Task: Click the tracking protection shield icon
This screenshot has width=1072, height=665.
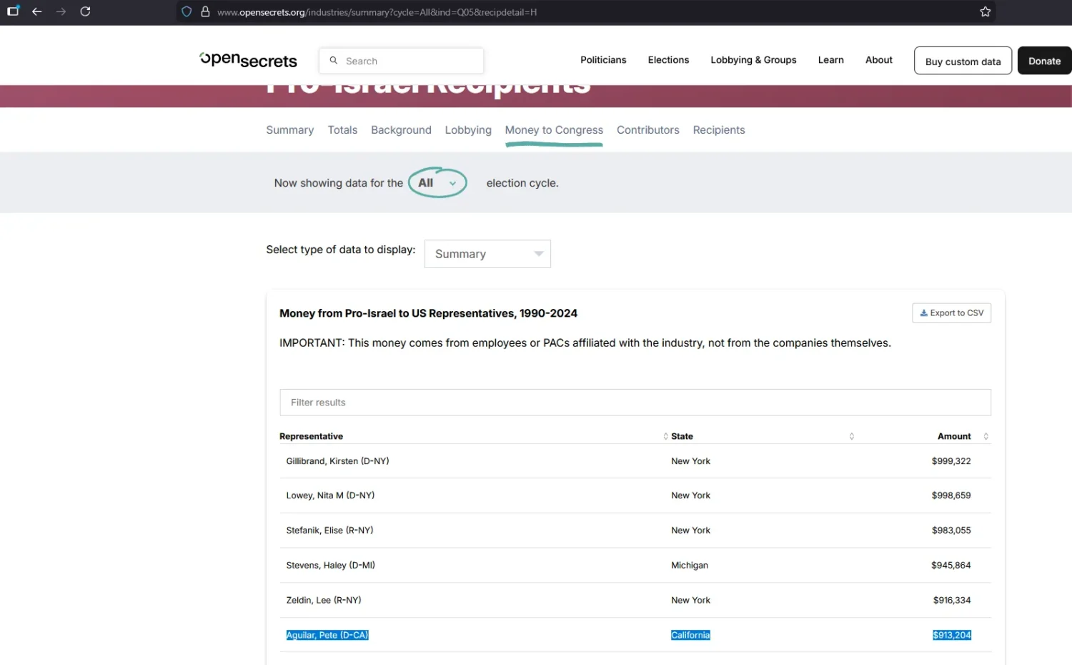Action: 187,11
